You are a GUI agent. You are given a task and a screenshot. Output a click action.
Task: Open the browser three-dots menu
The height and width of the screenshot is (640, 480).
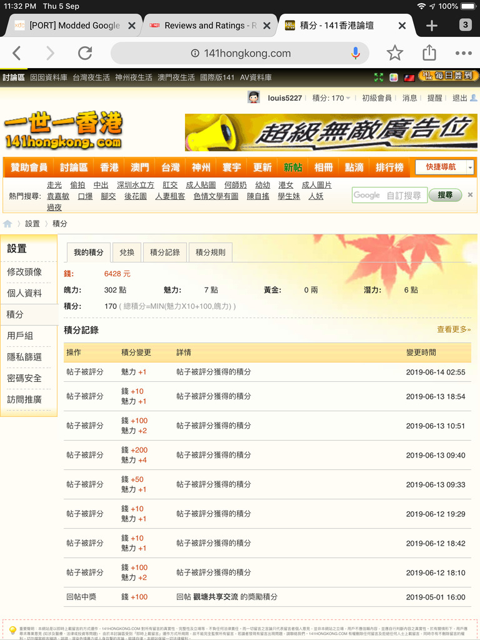(x=464, y=53)
